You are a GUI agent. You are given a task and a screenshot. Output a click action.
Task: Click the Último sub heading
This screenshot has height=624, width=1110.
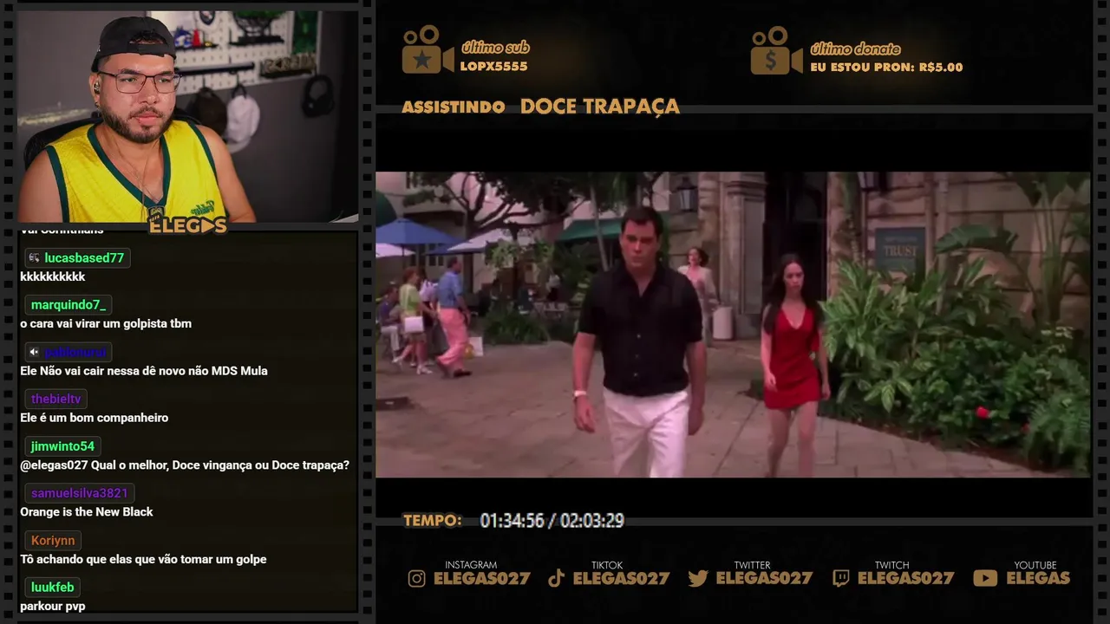tap(495, 48)
